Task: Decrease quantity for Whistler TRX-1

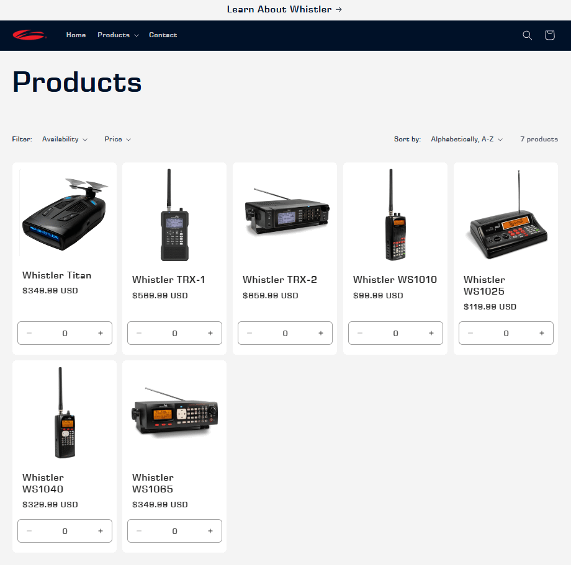Action: 139,333
